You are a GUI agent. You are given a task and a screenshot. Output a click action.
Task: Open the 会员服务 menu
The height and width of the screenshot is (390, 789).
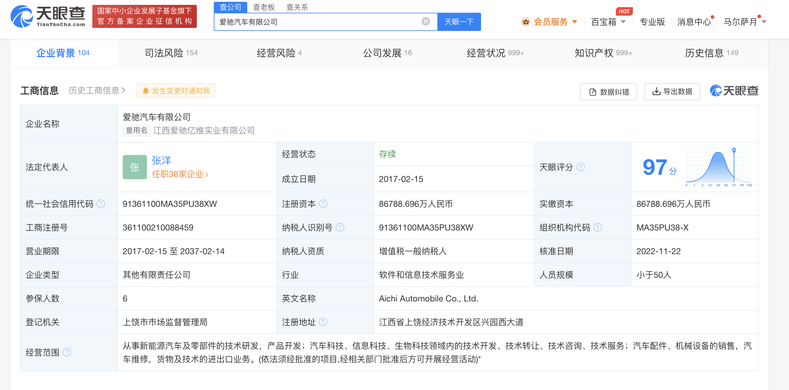point(549,22)
